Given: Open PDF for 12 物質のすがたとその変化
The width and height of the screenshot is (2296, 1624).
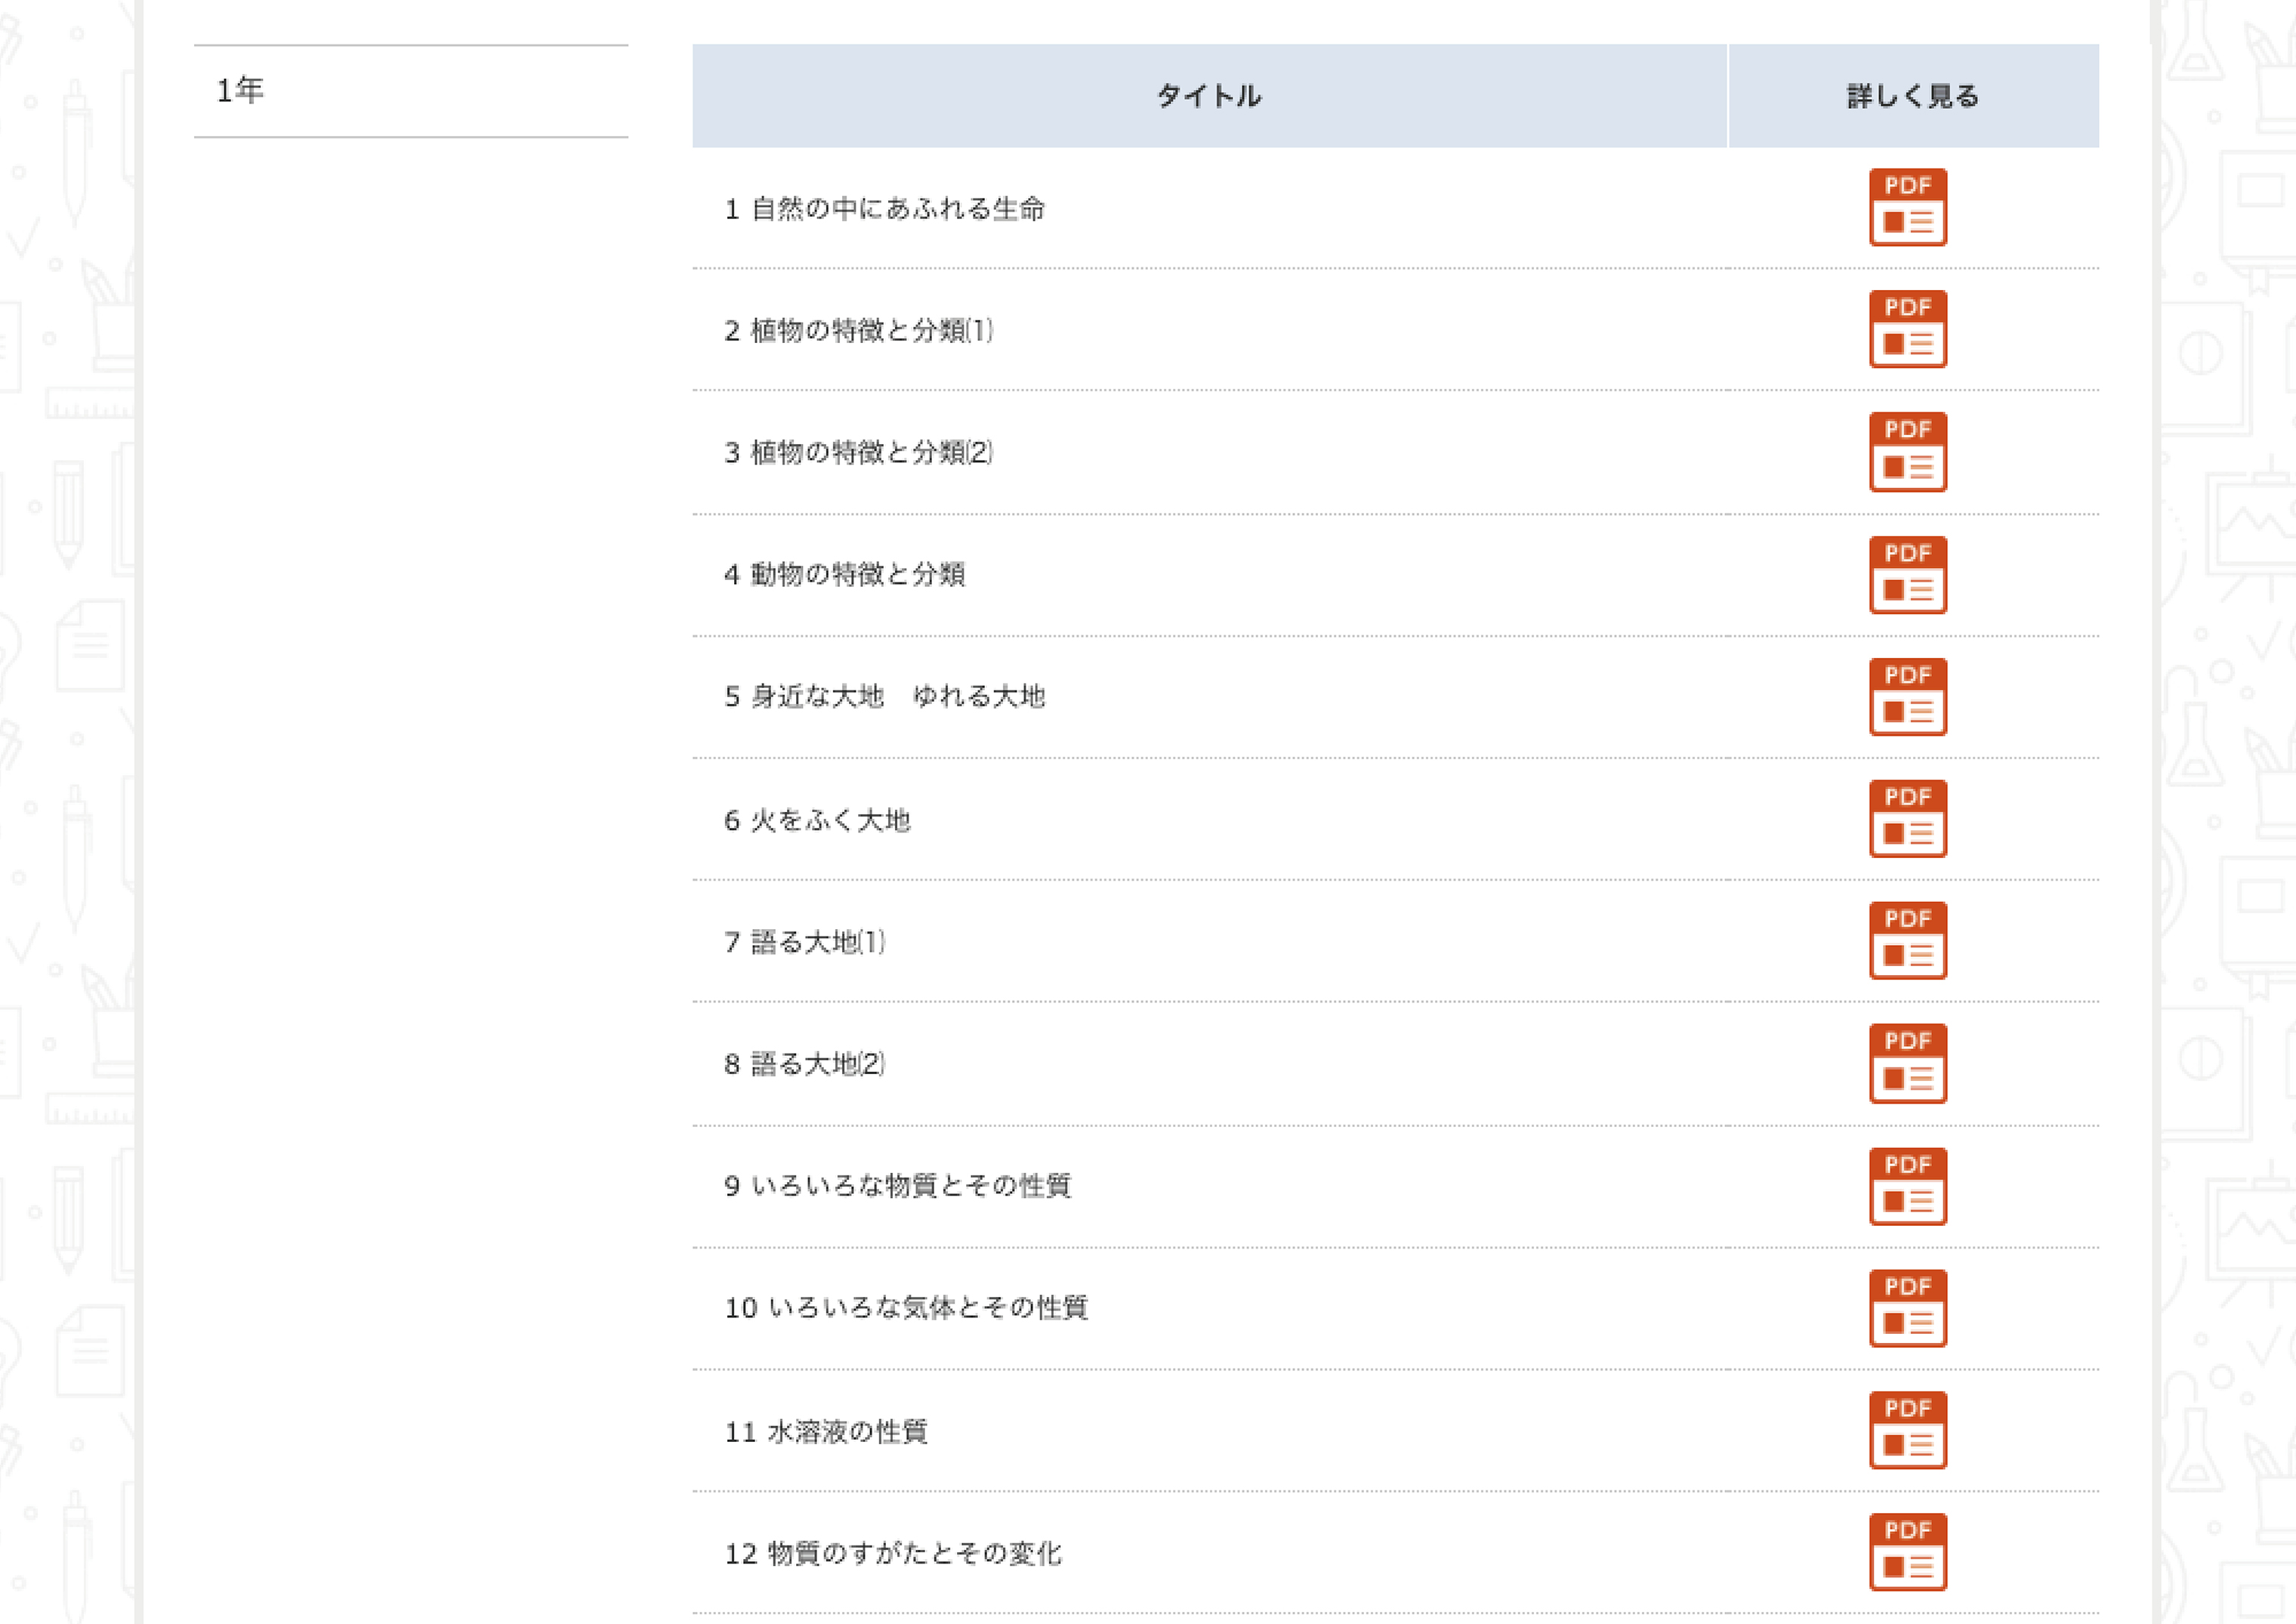Looking at the screenshot, I should [x=1907, y=1552].
